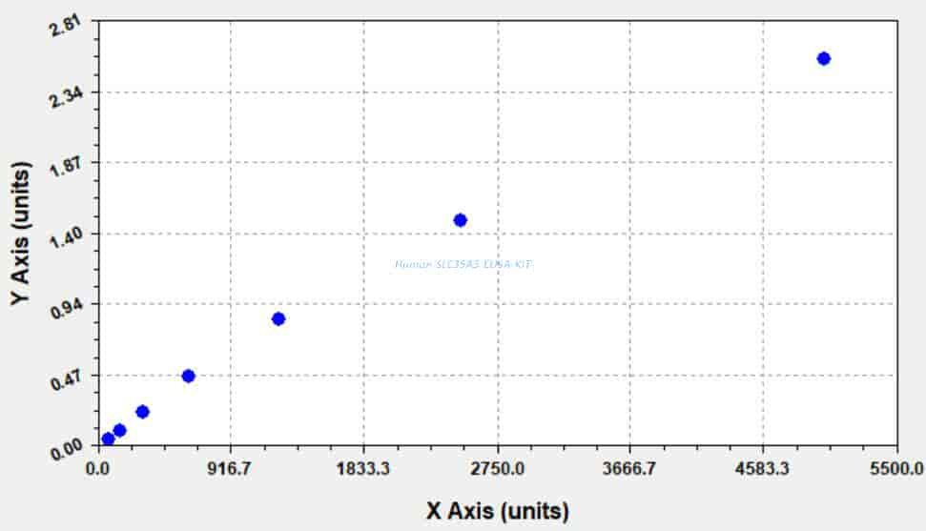The image size is (926, 531).
Task: Click the X-axis tick label 0.0
Action: (x=98, y=469)
